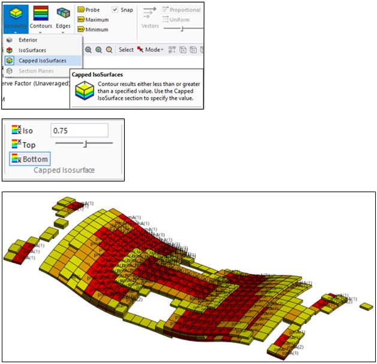Click the first copy-selection icon after Mode
This screenshot has width=377, height=364.
[183, 50]
